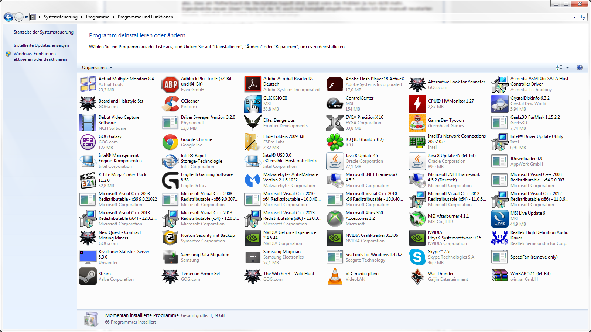Select Alternative Look for Yennefer entry
Screen dimensions: 591x332
coord(448,84)
